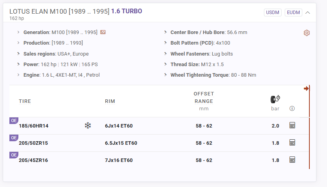Click the Thread Size value M12 x 1.5
Image resolution: width=327 pixels, height=187 pixels.
(212, 64)
